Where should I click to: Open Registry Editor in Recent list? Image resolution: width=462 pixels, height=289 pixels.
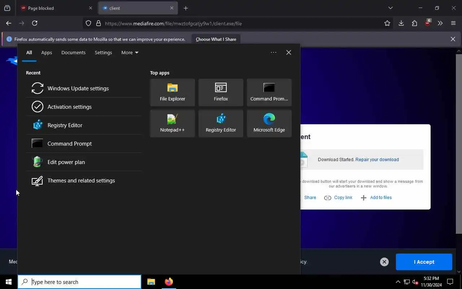[x=84, y=125]
